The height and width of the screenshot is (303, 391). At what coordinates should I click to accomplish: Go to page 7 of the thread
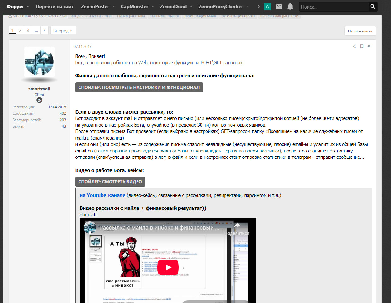(x=44, y=30)
